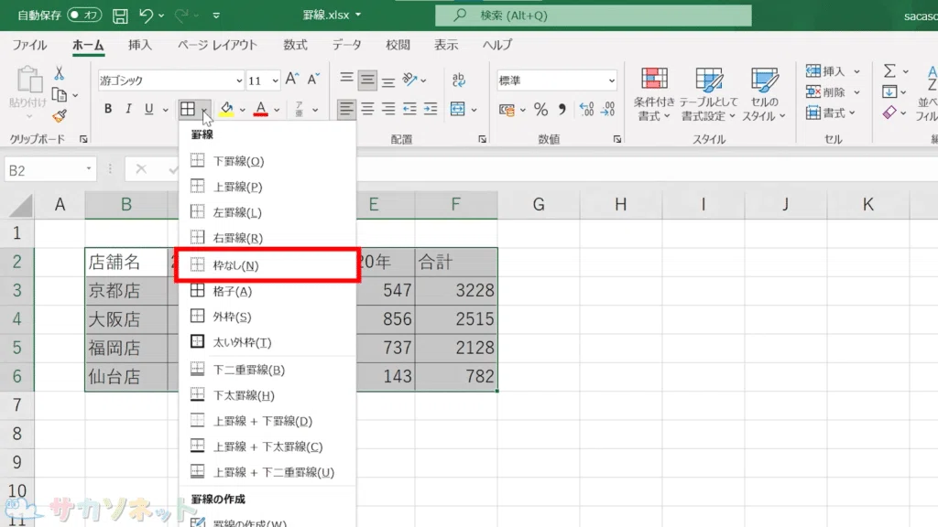Click the accounting currency format icon

point(507,110)
